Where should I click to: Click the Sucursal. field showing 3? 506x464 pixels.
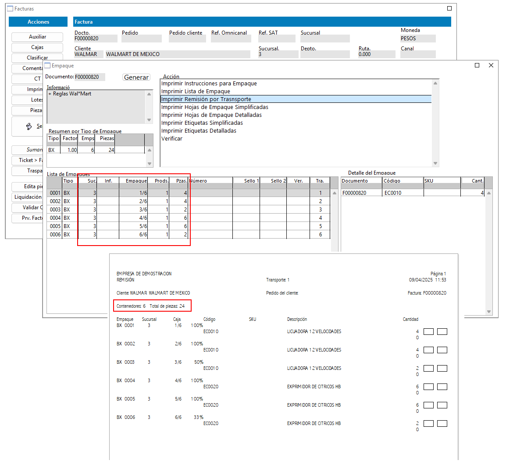pos(278,54)
